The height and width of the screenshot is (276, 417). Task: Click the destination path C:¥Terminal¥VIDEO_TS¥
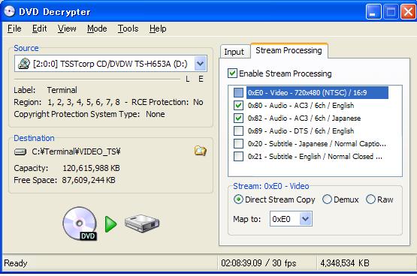coord(76,151)
